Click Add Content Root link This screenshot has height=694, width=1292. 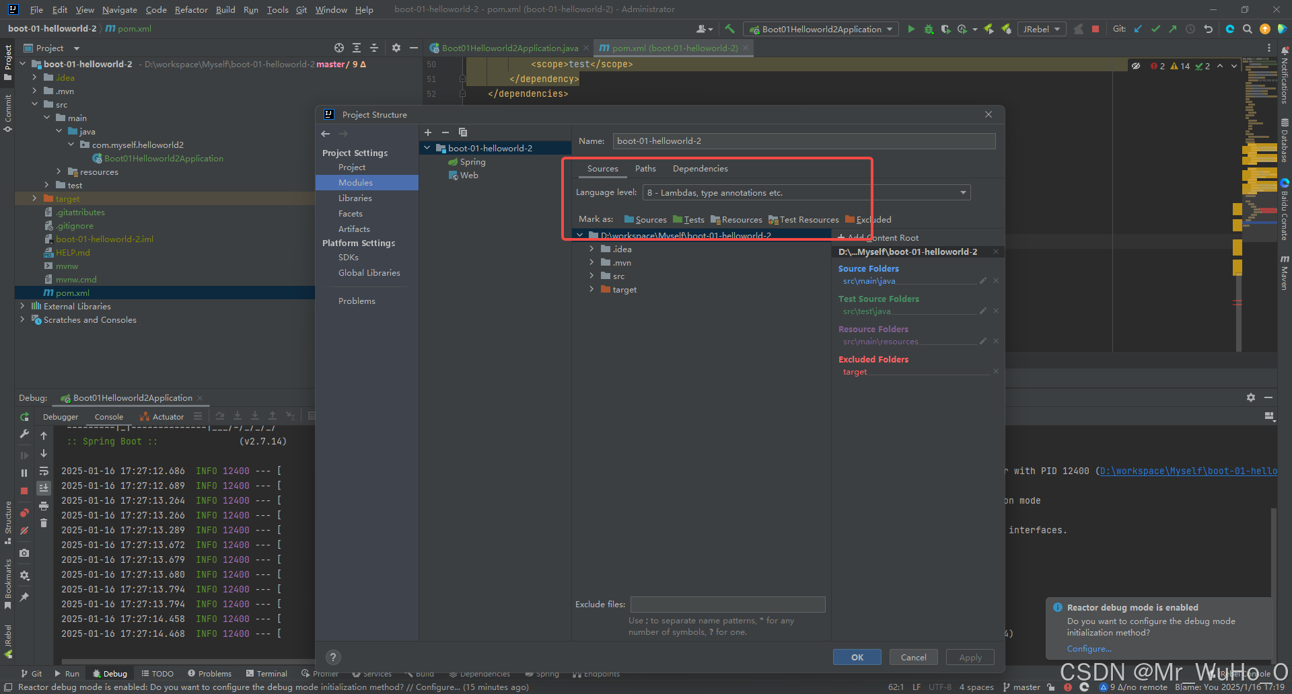[878, 238]
